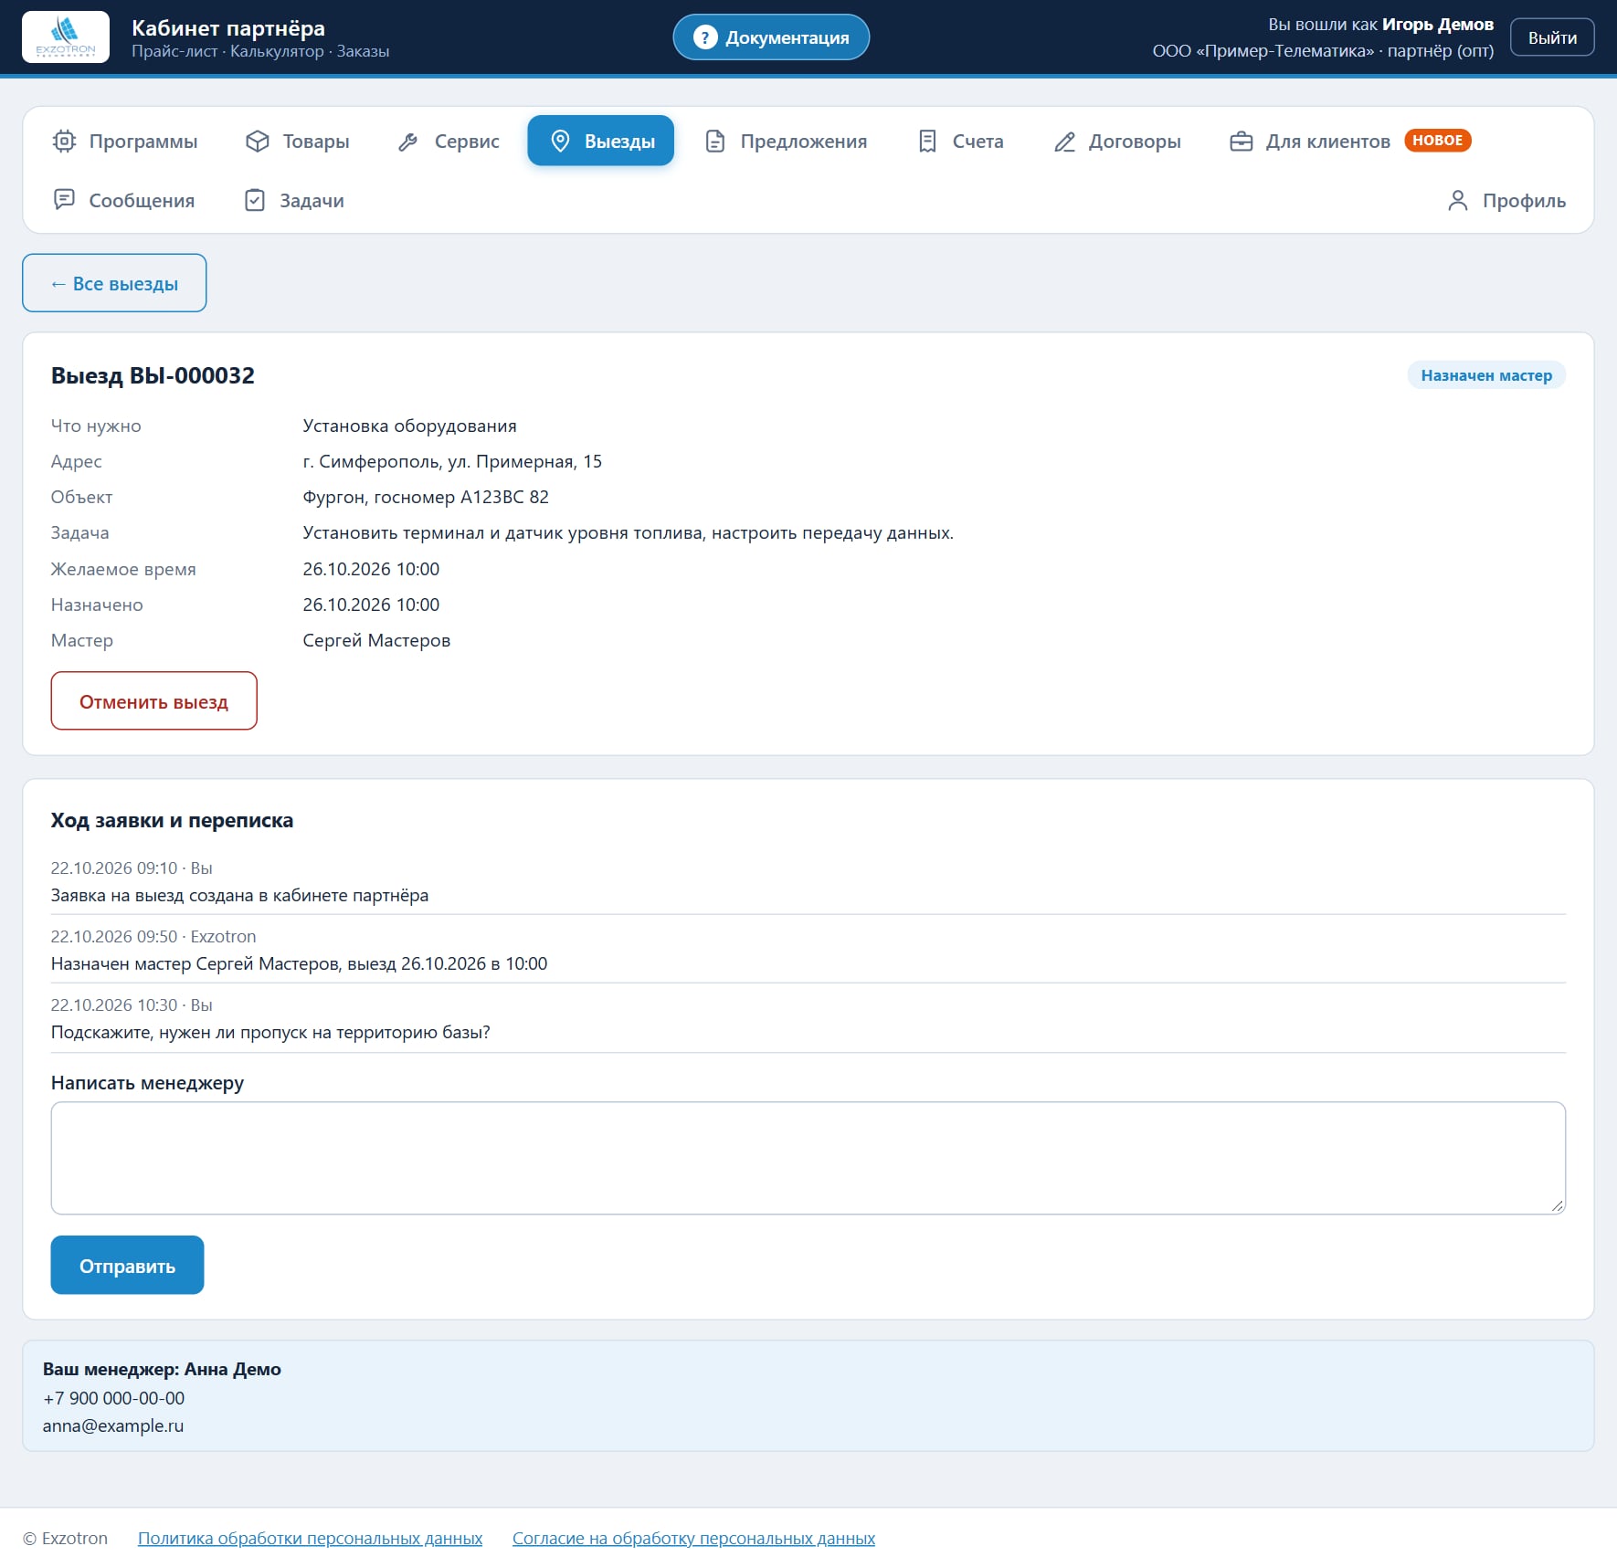Click the user name Игорь Демов

click(x=1437, y=25)
